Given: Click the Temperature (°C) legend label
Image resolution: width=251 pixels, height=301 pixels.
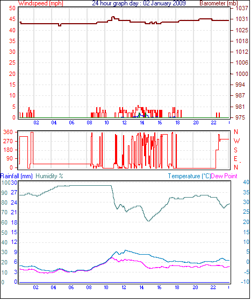Looking at the screenshot, I should (x=189, y=176).
